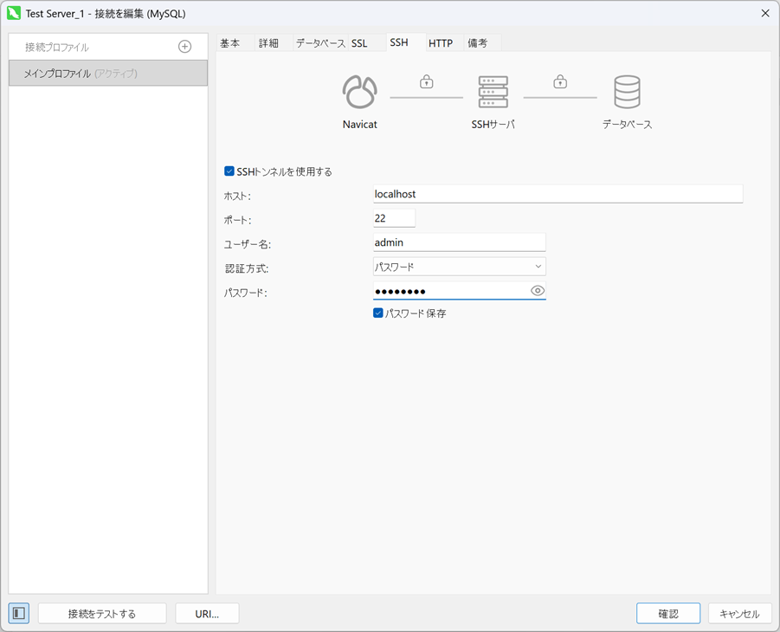780x632 pixels.
Task: Click the ユーザー名 field containing admin
Action: [459, 242]
